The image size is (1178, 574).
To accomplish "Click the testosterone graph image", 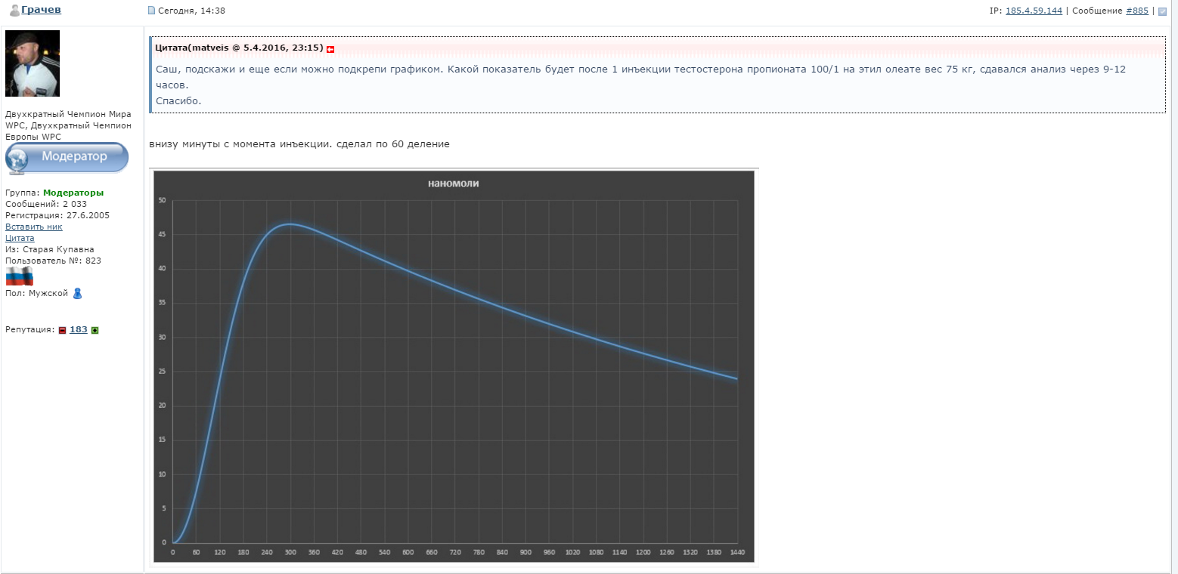I will coord(454,366).
